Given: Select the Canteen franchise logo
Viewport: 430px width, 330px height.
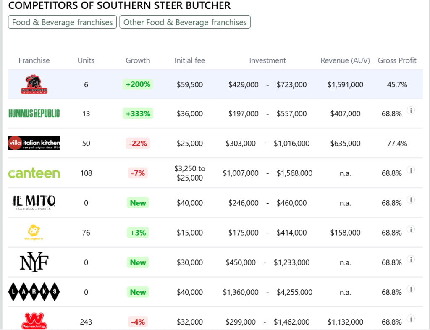Looking at the screenshot, I should [34, 173].
